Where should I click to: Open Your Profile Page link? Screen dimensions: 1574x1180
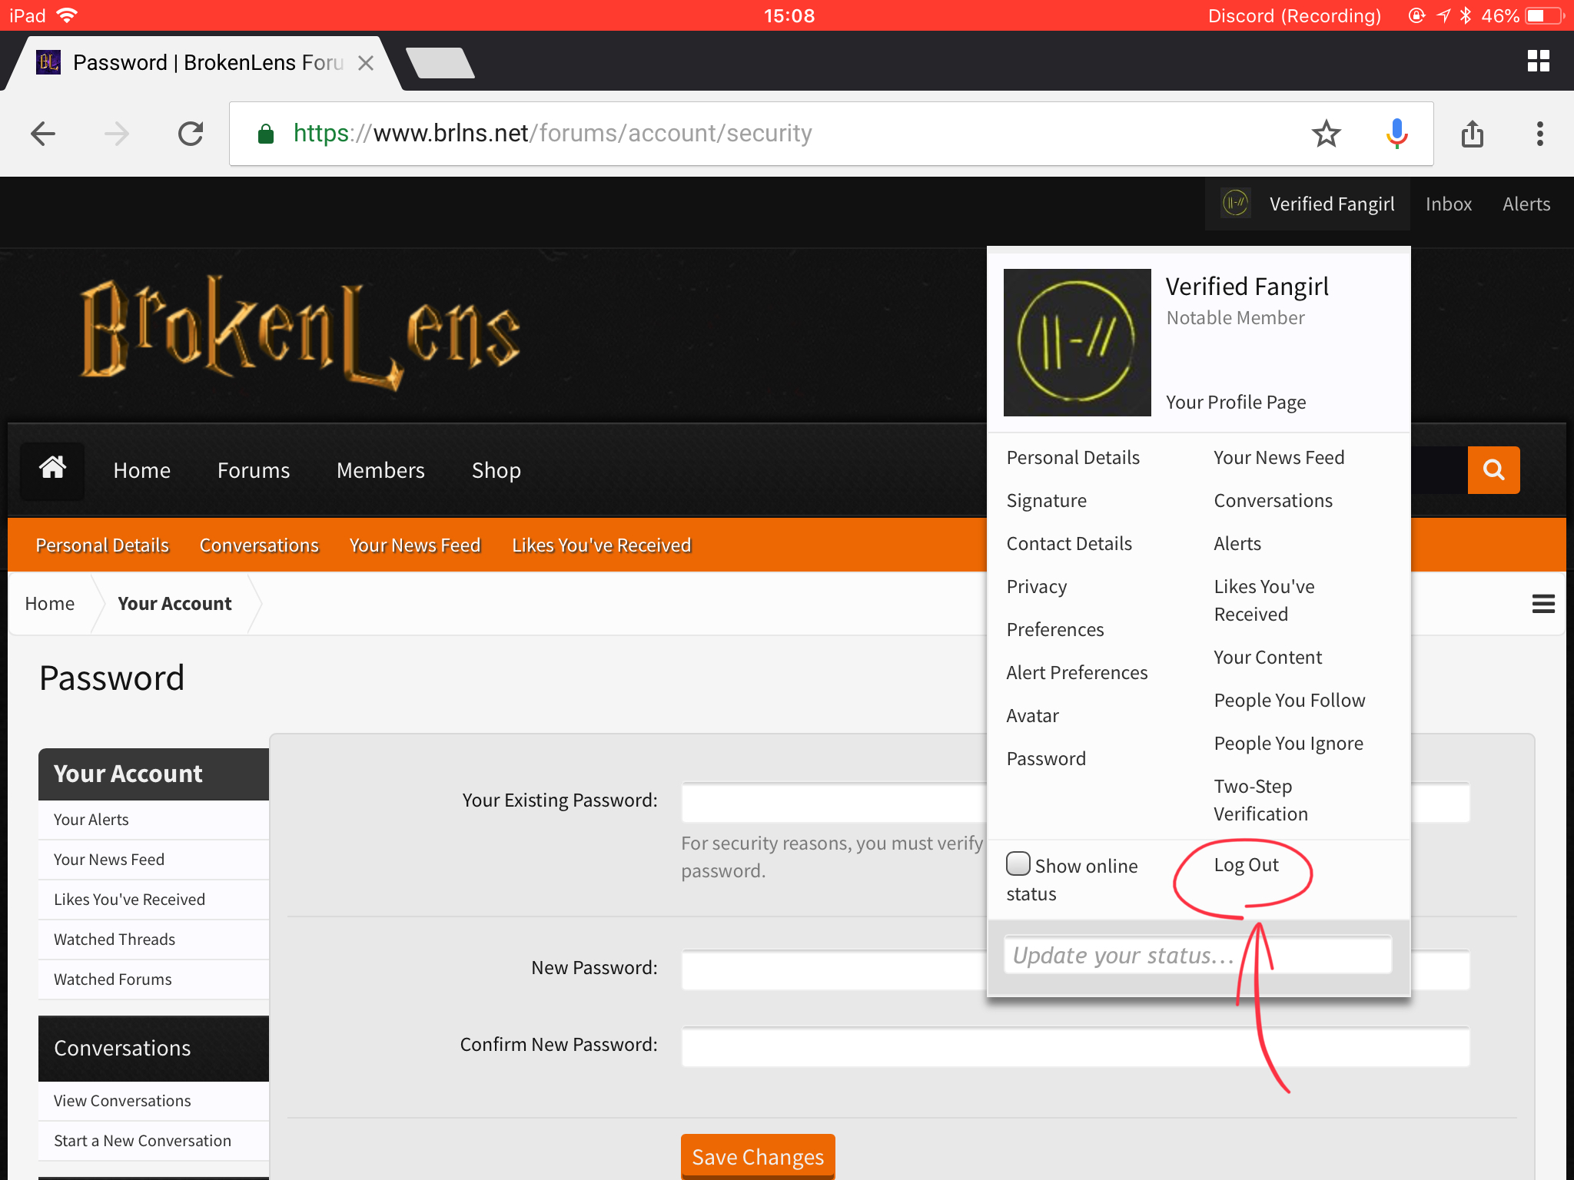point(1236,403)
